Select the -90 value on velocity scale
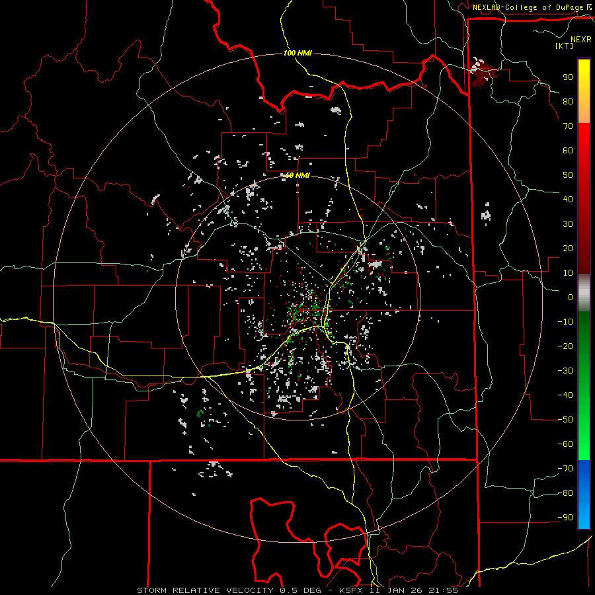595x595 pixels. click(x=565, y=518)
